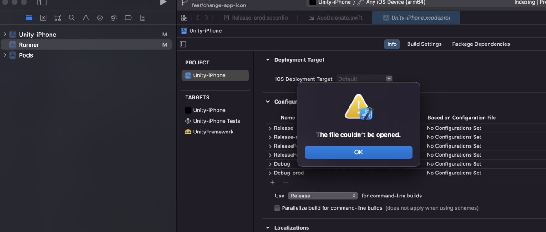Expand the Debug-prod configuration row
The width and height of the screenshot is (546, 232).
[x=270, y=173]
